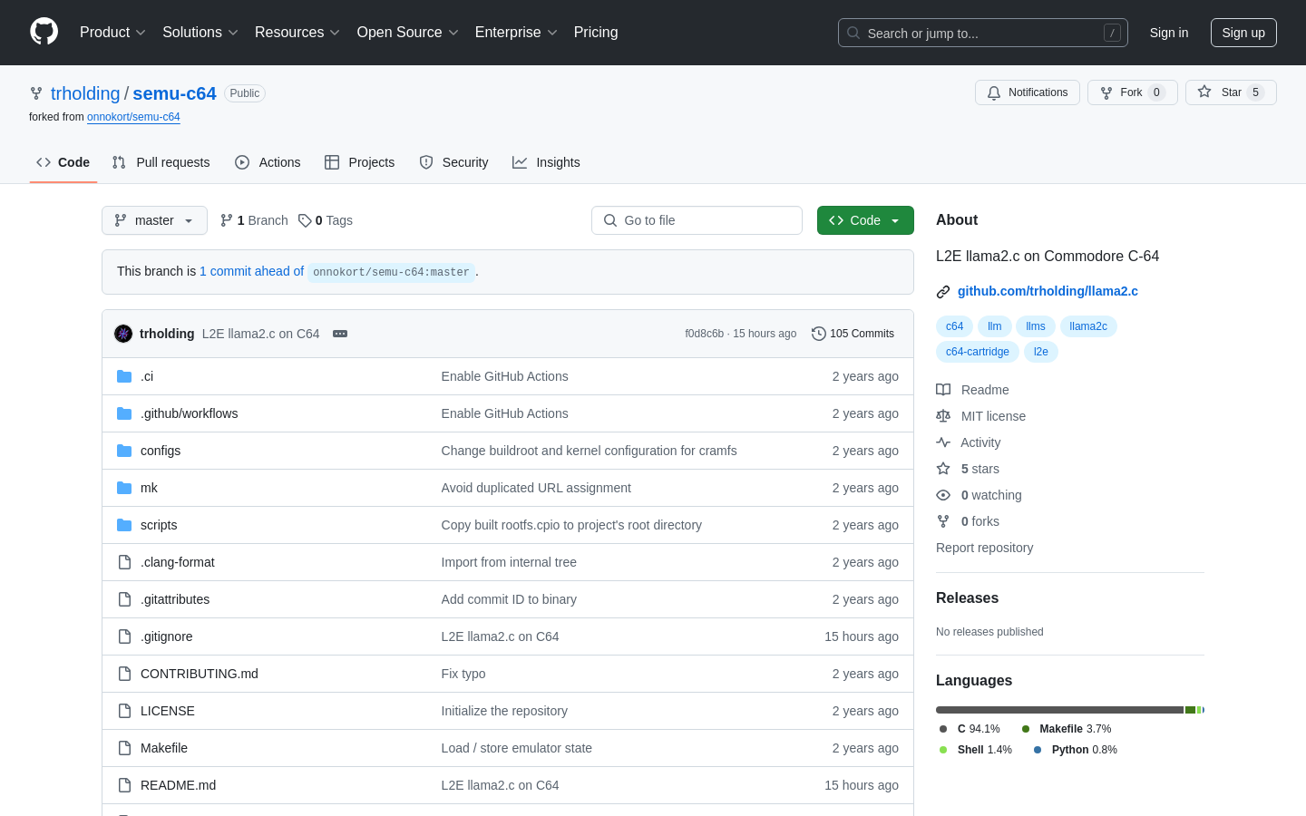Click the c64-cartridge topic tag
The image size is (1306, 816).
[x=978, y=352]
